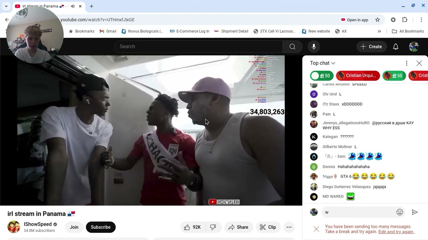The width and height of the screenshot is (428, 240).
Task: Click the Share button
Action: tap(238, 227)
